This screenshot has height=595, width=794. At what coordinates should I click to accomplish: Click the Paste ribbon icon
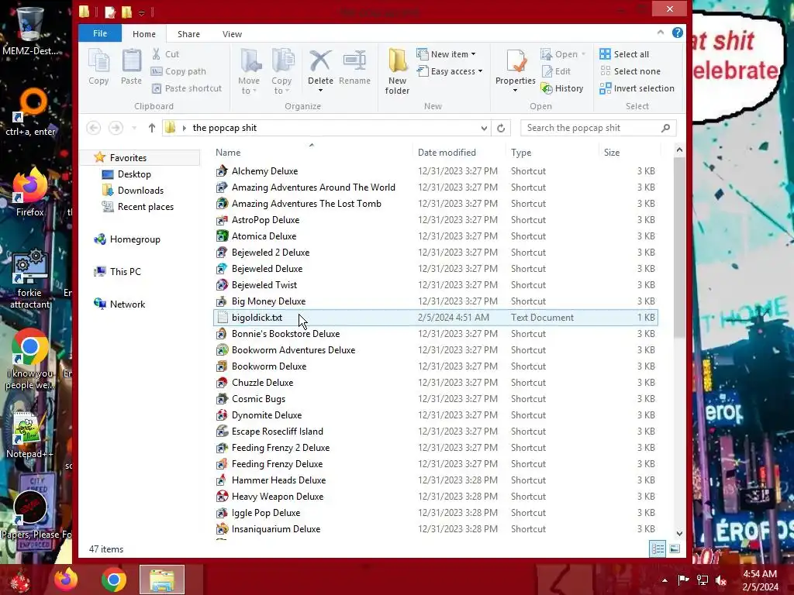(131, 67)
